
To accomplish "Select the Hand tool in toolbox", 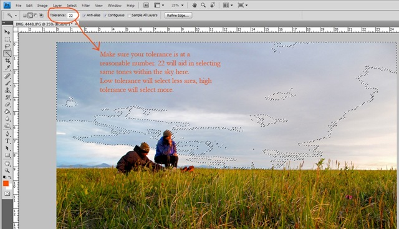I will [x=7, y=163].
